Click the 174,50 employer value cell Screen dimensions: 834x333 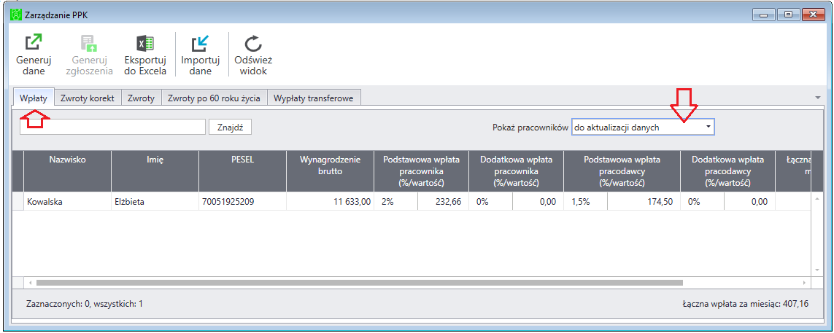644,201
